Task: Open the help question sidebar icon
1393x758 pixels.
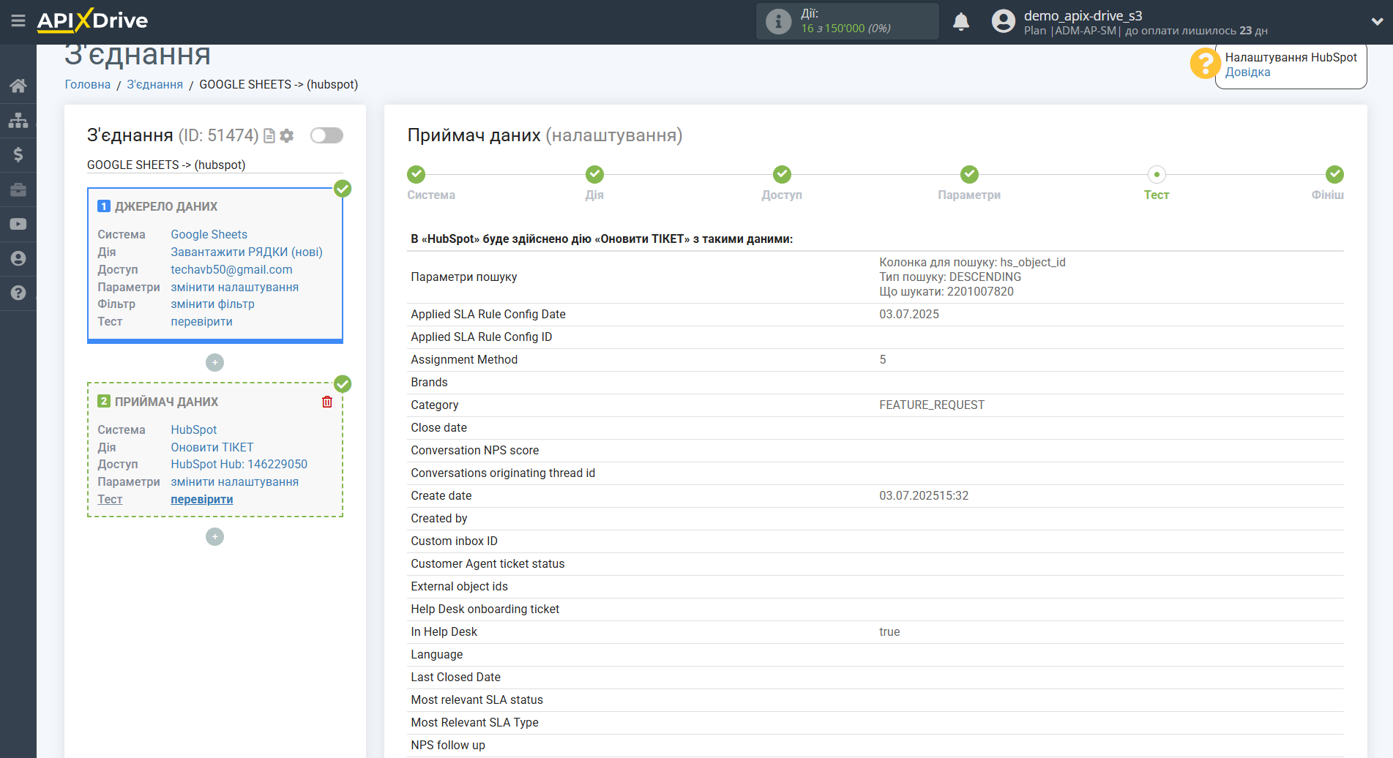Action: click(x=18, y=293)
